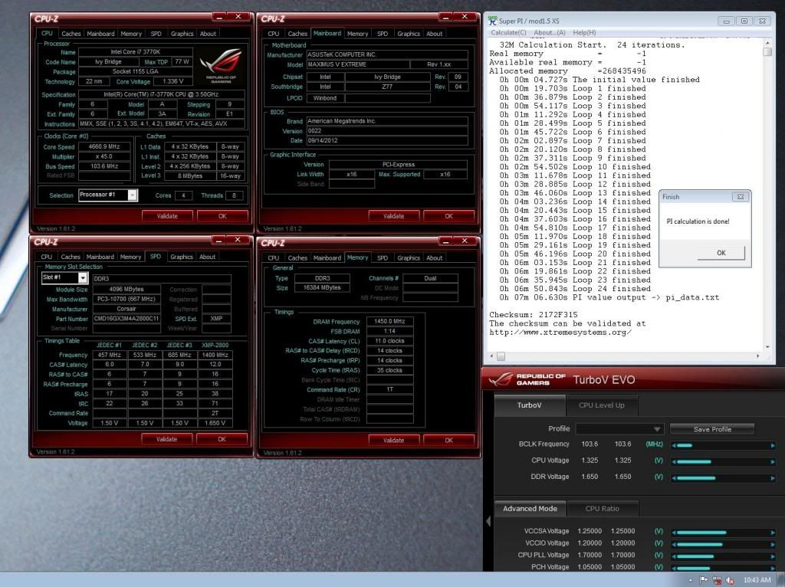Click Save Profile button
Image resolution: width=785 pixels, height=587 pixels.
pos(712,429)
